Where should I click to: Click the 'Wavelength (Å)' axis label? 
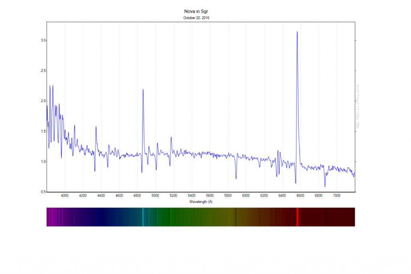(201, 202)
